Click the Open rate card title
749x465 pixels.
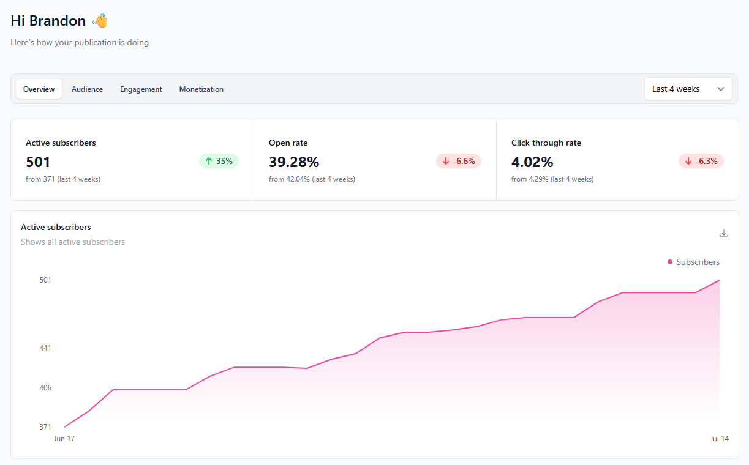(288, 143)
